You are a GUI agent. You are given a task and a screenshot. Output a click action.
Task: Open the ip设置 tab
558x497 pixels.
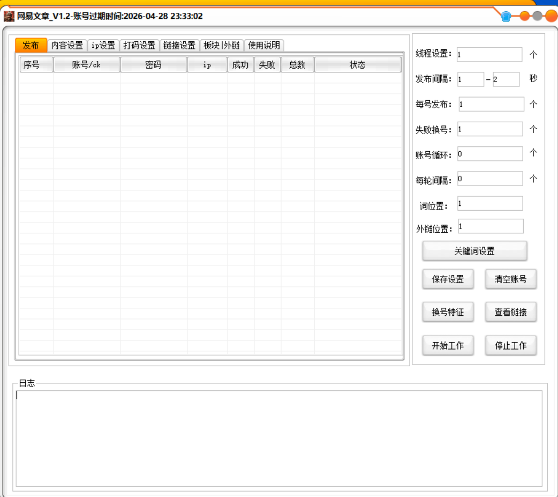point(103,45)
